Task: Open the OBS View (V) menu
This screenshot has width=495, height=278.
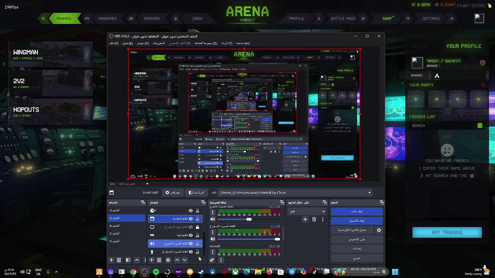Action: (x=143, y=43)
